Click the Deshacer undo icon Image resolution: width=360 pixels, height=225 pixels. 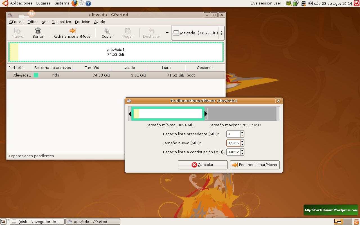coord(152,30)
